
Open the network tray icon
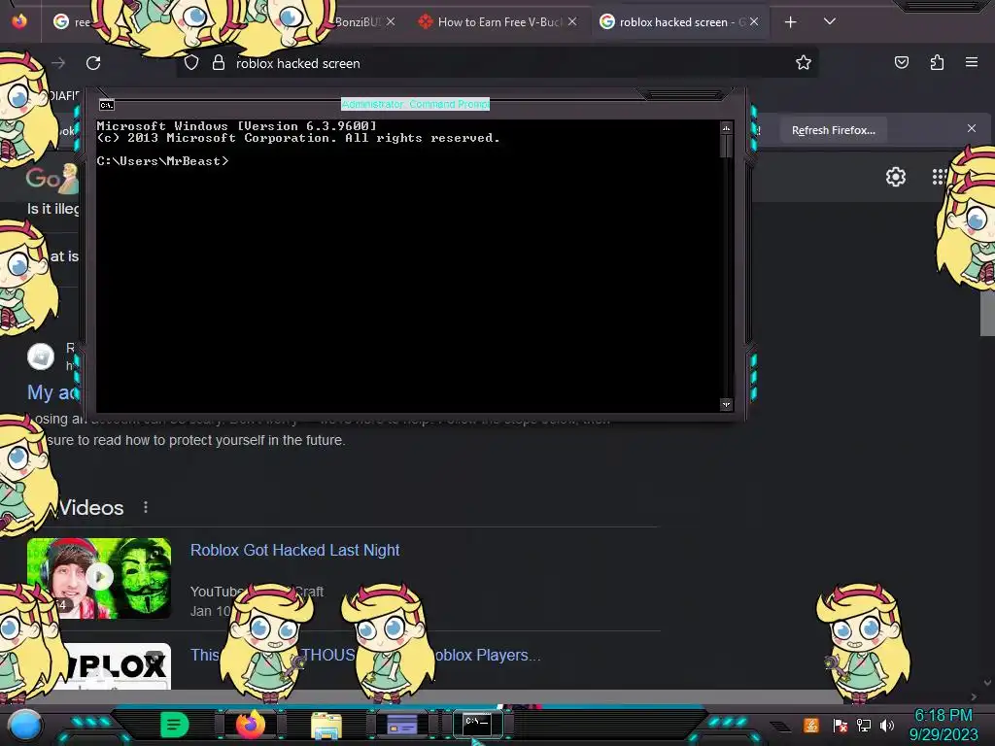coord(863,725)
